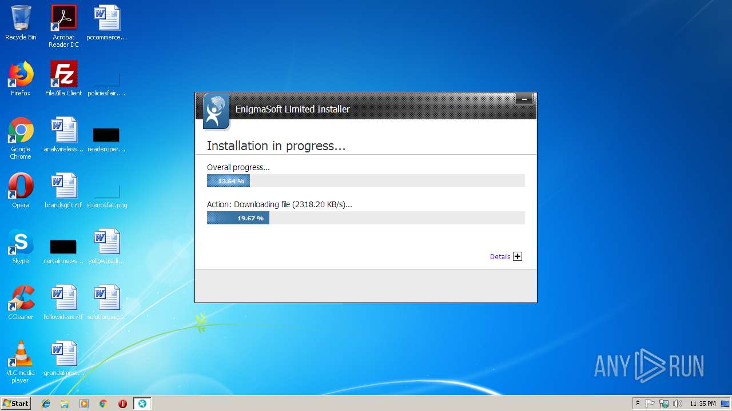Click the network tray icon
The height and width of the screenshot is (411, 732).
click(x=664, y=404)
